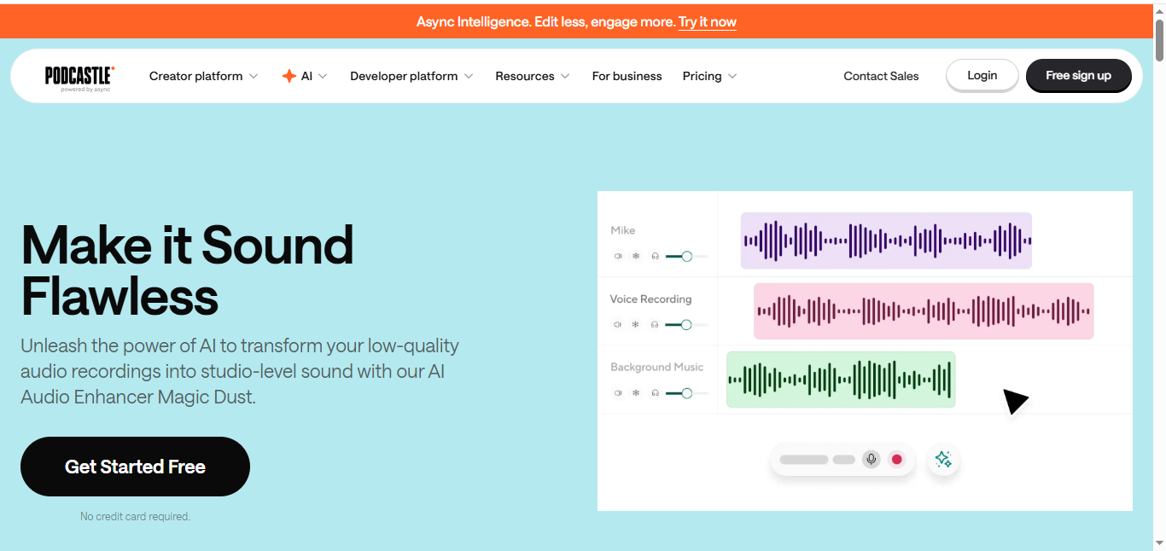Click the headphones icon on Mike track
Viewport: 1166px width, 551px height.
click(x=655, y=256)
